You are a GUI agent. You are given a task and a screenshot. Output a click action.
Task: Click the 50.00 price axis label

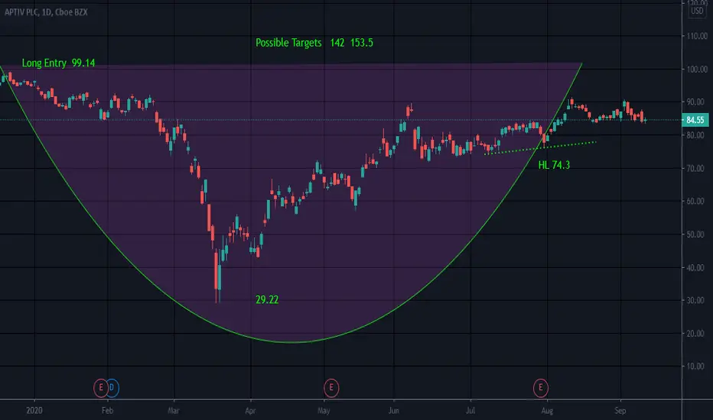click(x=697, y=234)
